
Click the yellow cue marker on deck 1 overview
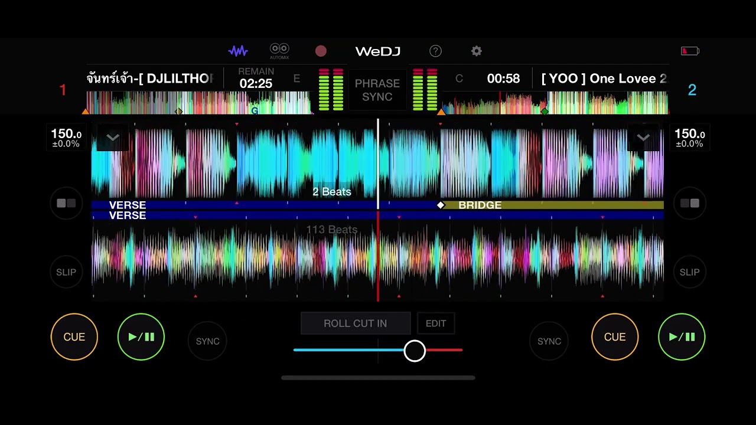click(x=179, y=111)
